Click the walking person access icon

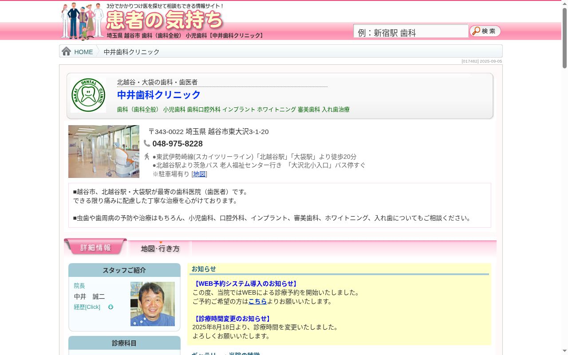tap(147, 157)
